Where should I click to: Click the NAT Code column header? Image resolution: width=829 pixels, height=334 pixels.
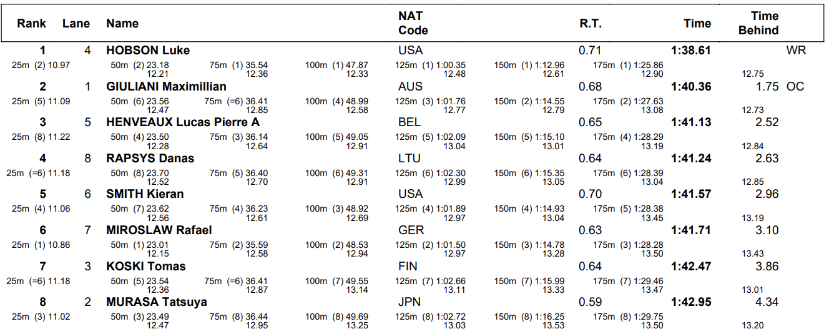[x=413, y=23]
